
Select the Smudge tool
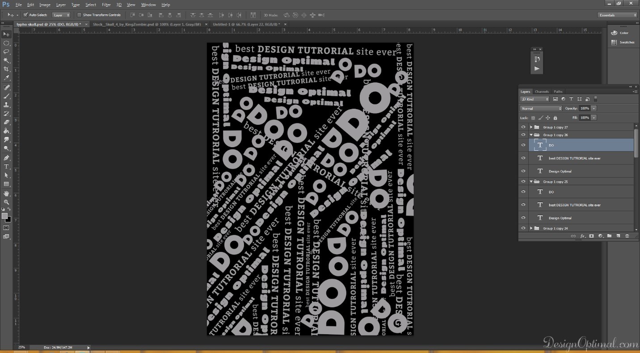pos(6,140)
